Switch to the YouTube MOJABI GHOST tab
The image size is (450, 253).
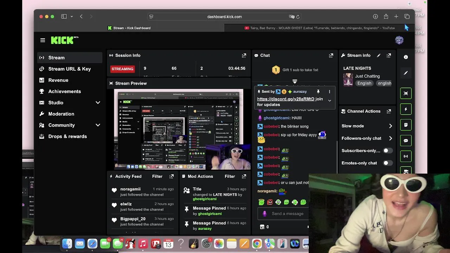pos(319,28)
